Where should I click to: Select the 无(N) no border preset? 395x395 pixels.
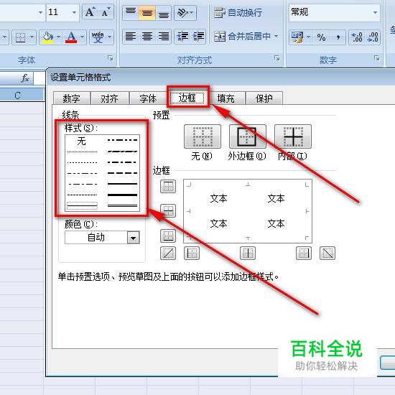203,136
